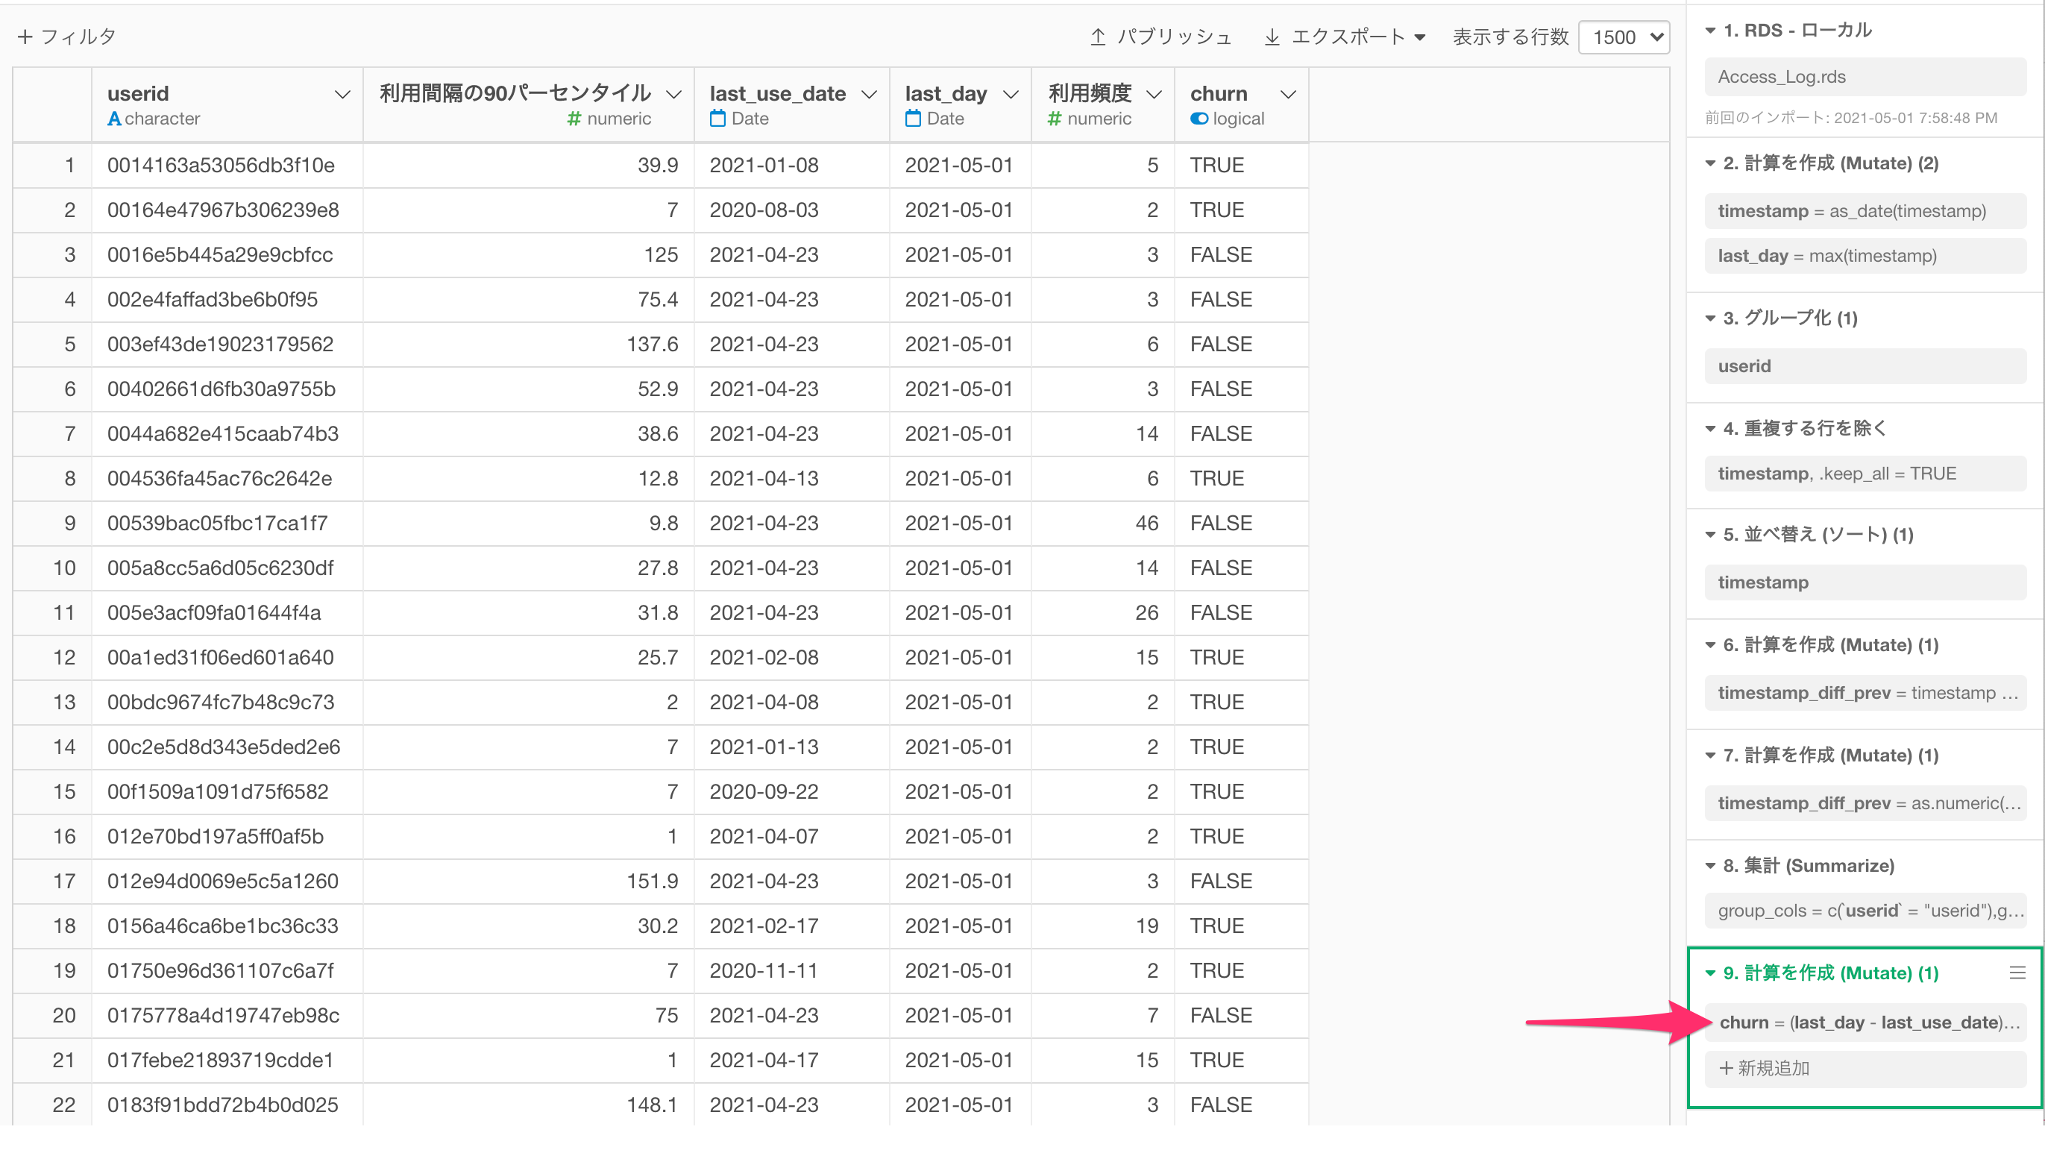
Task: Open the last_day column menu chevron
Action: [1011, 95]
